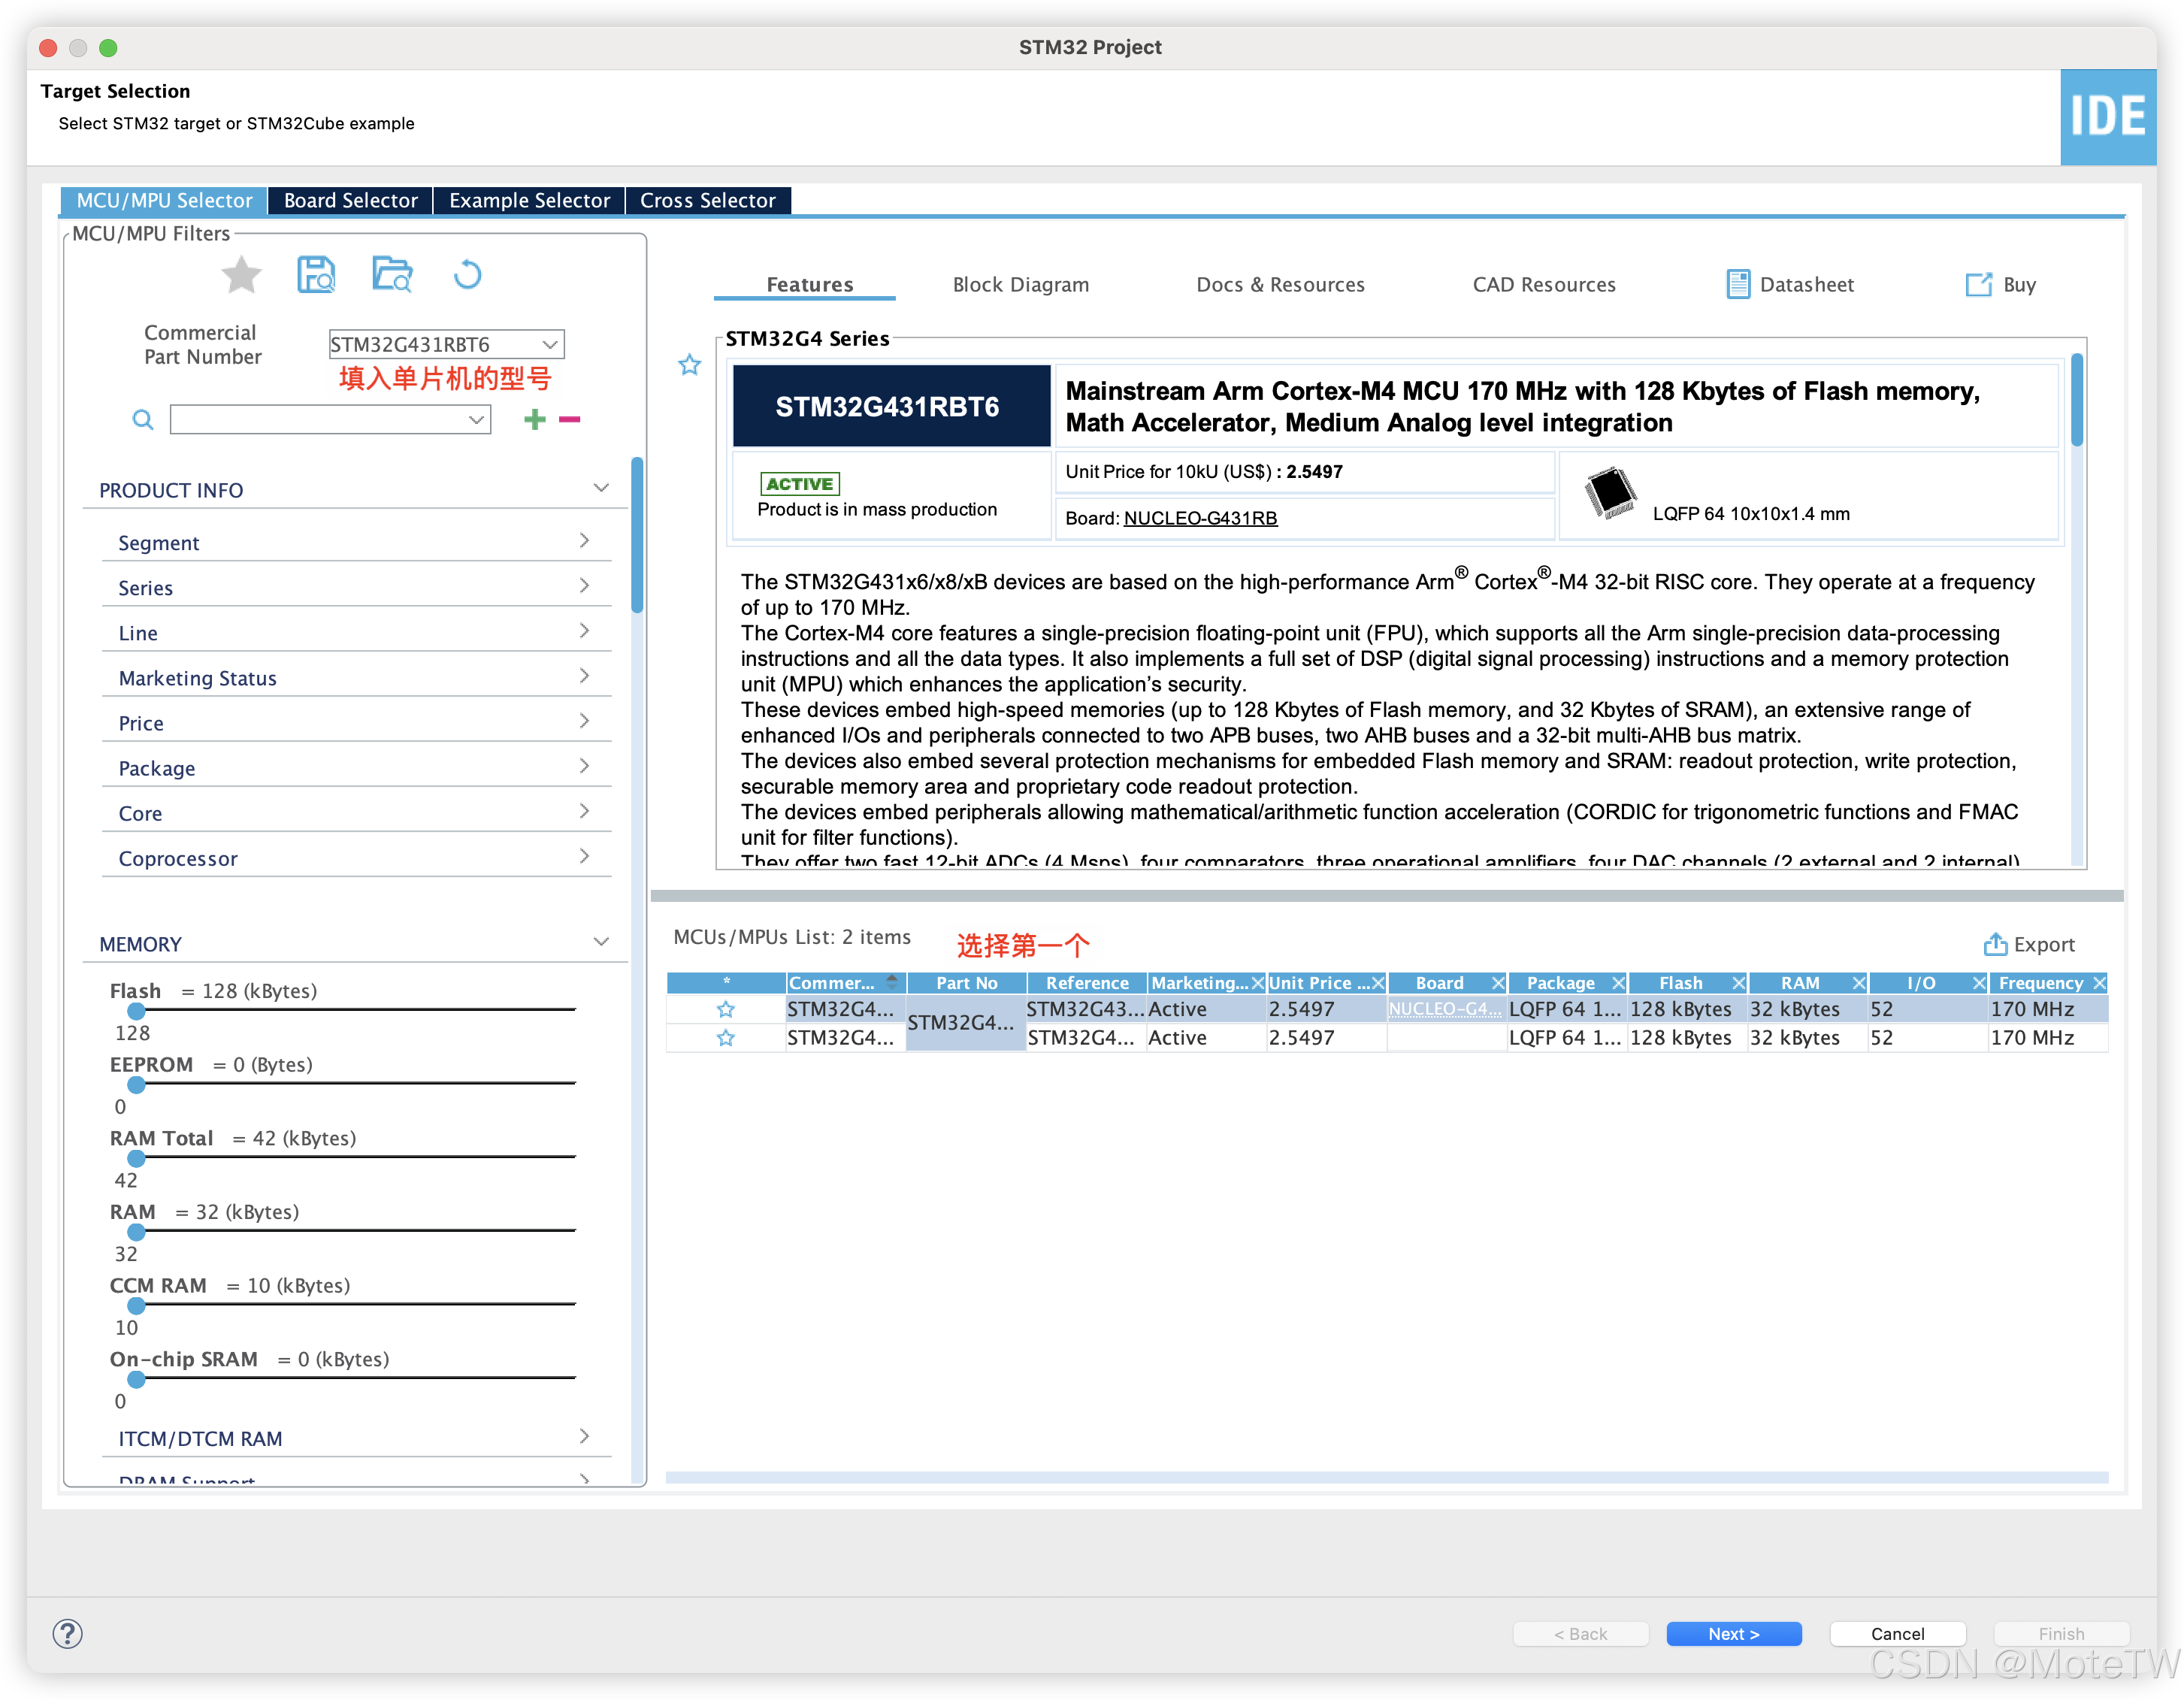This screenshot has width=2184, height=1700.
Task: Click the gray favorites star filter icon
Action: click(x=241, y=275)
